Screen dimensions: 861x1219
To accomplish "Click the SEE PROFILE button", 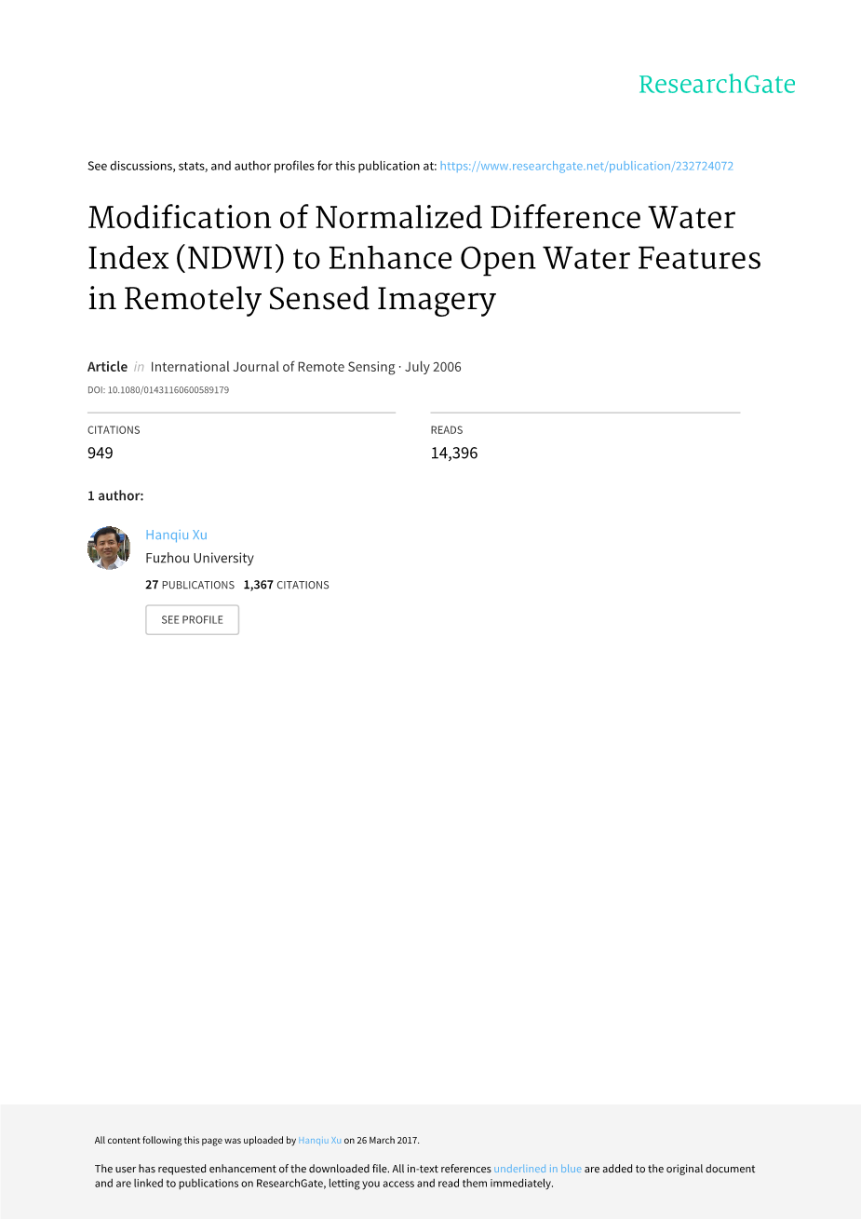I will 192,619.
